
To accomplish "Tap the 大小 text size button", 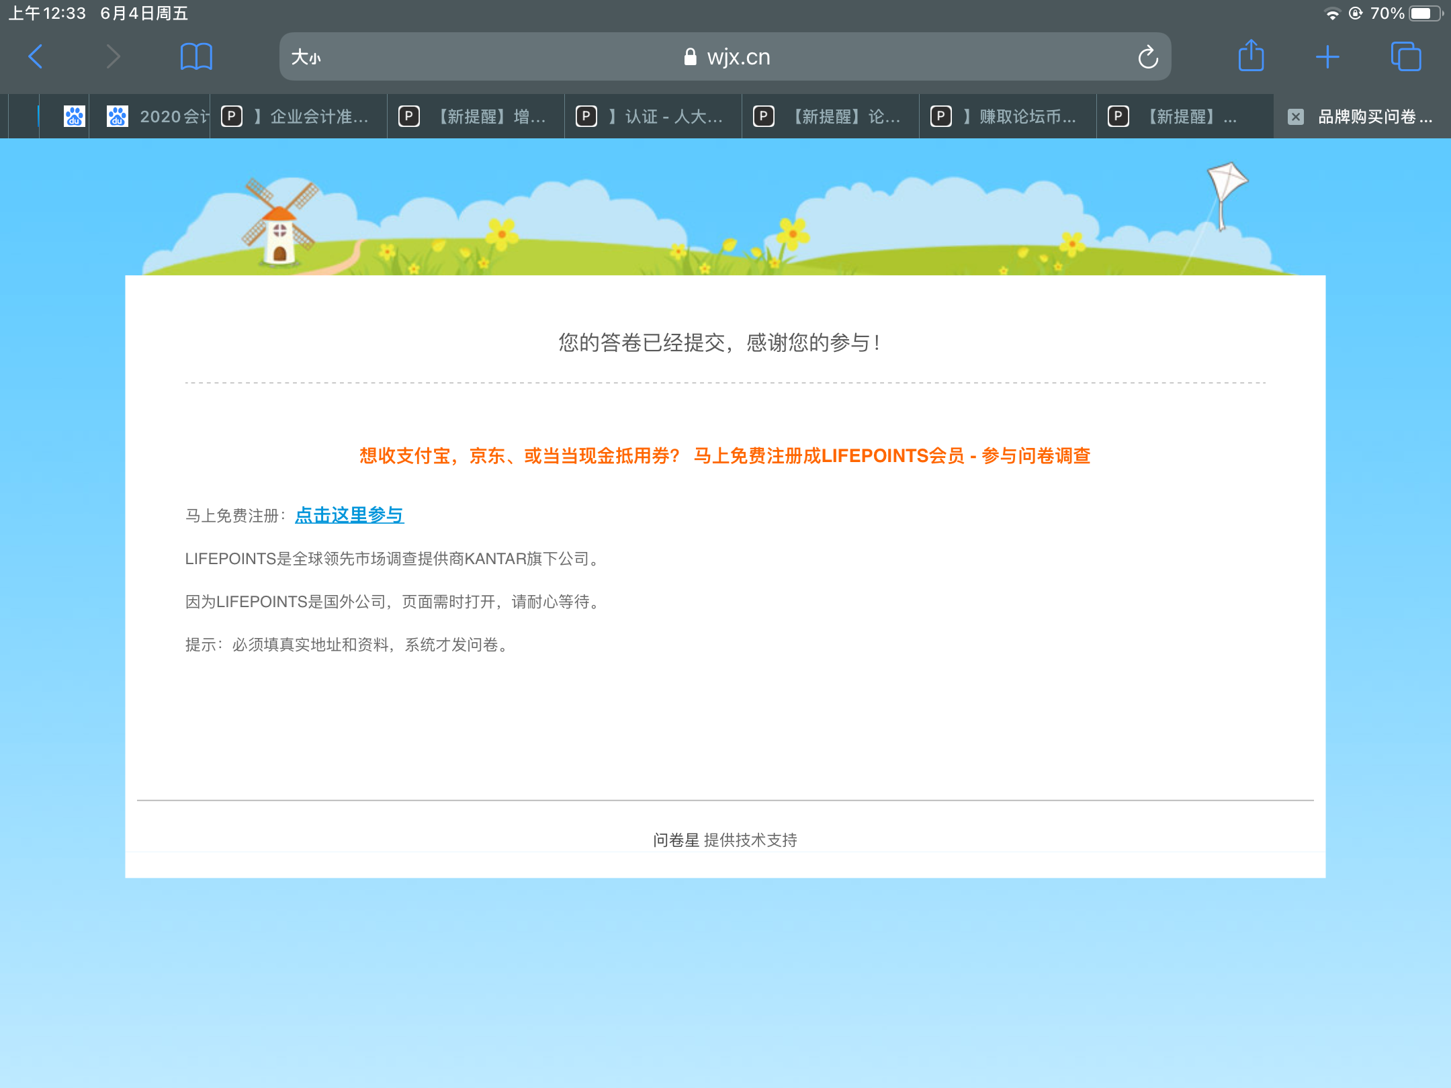I will 306,57.
